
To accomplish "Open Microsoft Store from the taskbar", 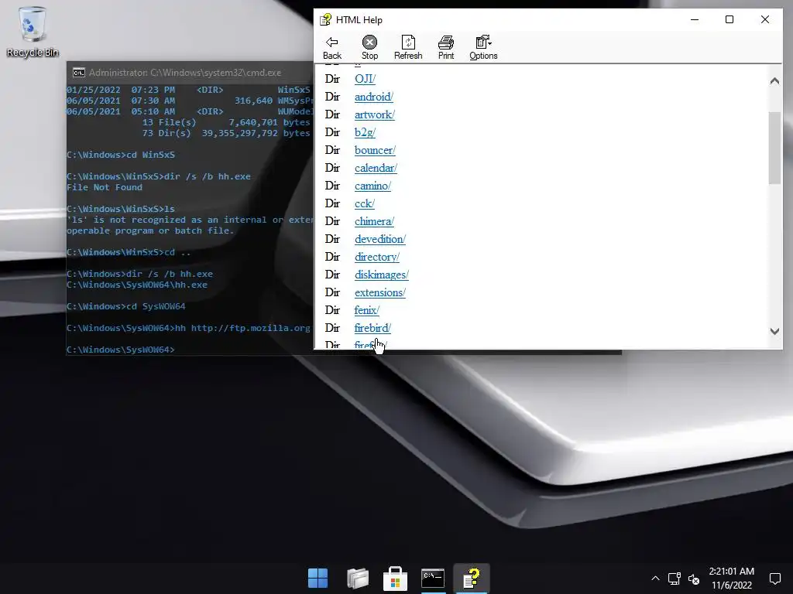I will [395, 578].
